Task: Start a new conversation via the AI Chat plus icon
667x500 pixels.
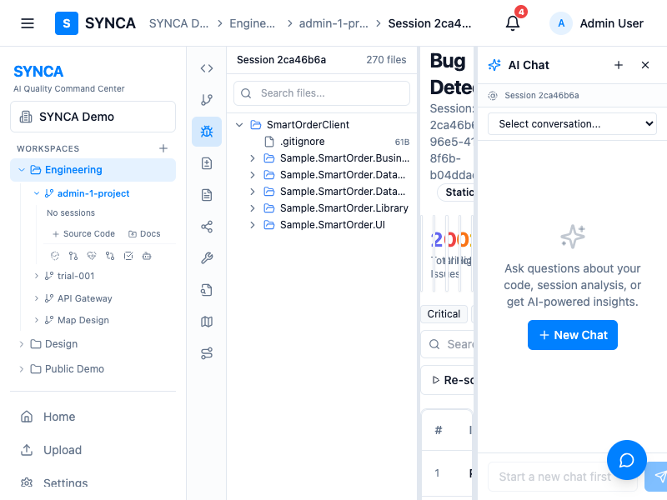Action: [619, 65]
